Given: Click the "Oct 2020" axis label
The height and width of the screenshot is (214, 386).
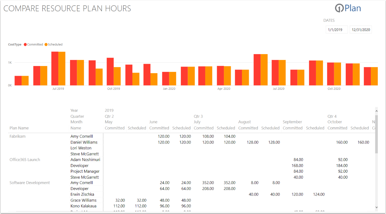Looking at the screenshot, I should pyautogui.click(x=334, y=89).
